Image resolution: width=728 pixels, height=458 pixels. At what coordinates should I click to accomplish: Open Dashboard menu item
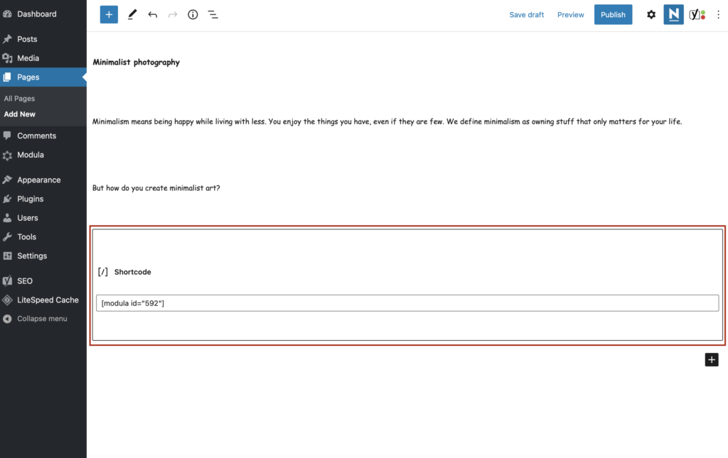(37, 14)
